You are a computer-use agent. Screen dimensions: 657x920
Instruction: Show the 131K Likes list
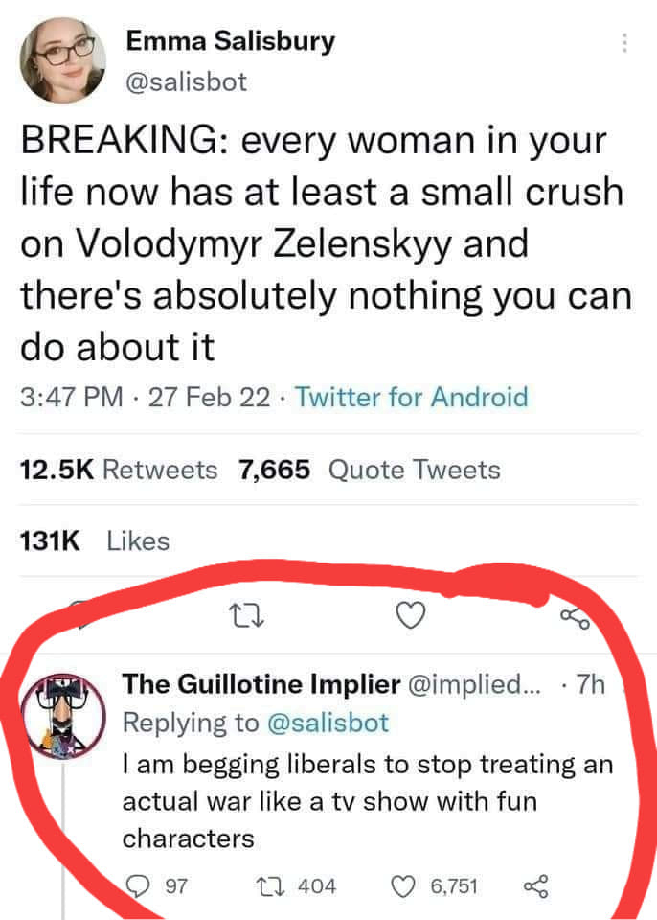[94, 541]
